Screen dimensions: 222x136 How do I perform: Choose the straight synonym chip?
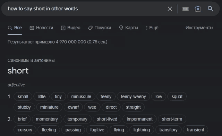click(x=133, y=107)
